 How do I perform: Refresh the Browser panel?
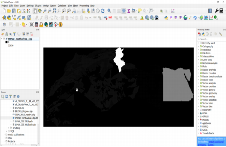(x=6, y=97)
